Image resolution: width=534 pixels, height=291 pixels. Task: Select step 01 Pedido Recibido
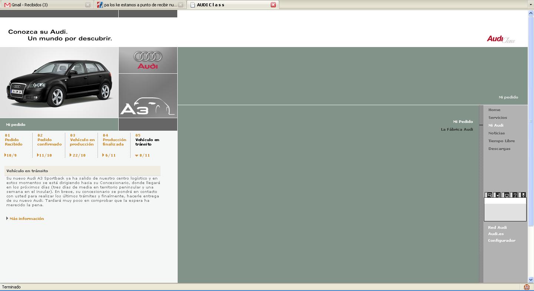pyautogui.click(x=14, y=140)
